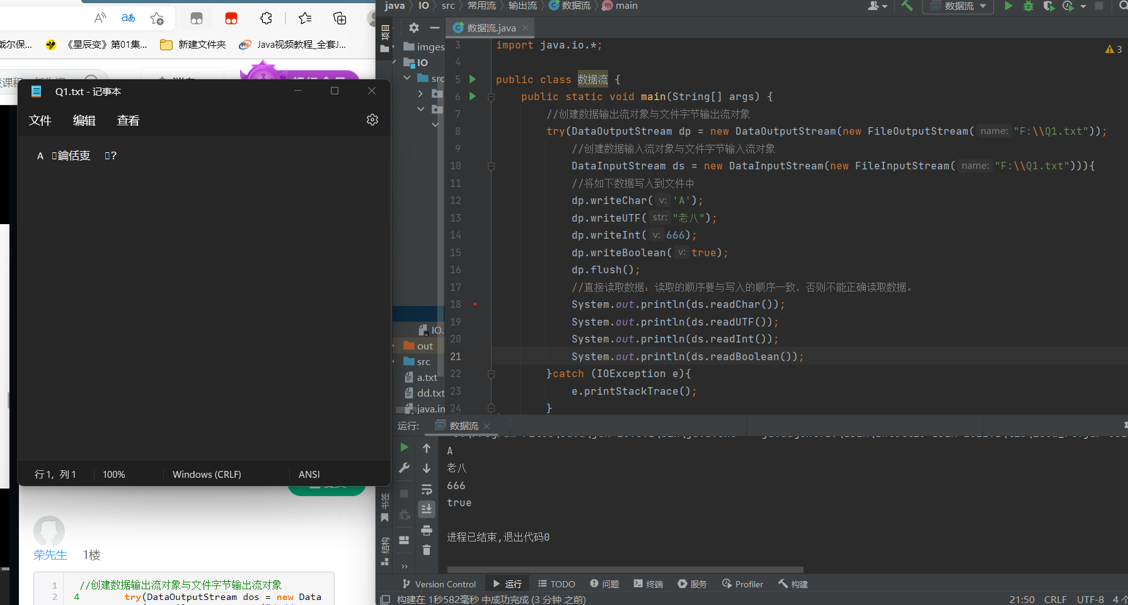Click restore layout icon in Run panel
This screenshot has width=1128, height=605.
point(405,540)
